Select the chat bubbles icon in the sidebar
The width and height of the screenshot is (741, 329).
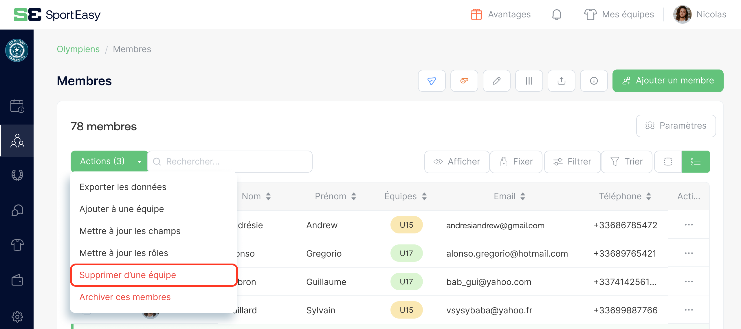coord(17,210)
